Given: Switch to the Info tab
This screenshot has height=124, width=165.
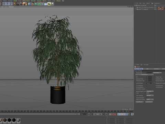Looking at the screenshot, I should tap(147, 69).
